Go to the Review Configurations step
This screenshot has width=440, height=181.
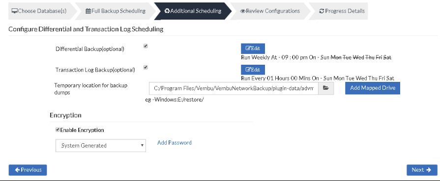pyautogui.click(x=270, y=11)
